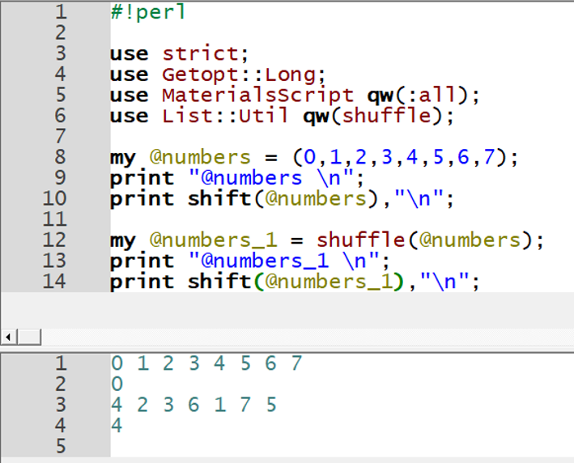
Task: Click List::Util in the use statement
Action: pyautogui.click(x=225, y=116)
